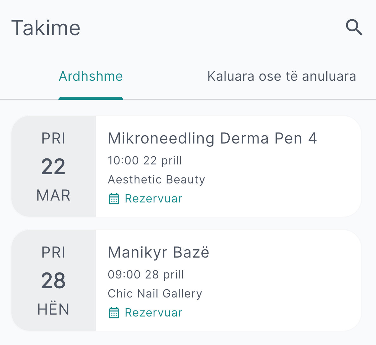376x345 pixels.
Task: Open the Manikyr Bazë appointment title
Action: pos(158,252)
